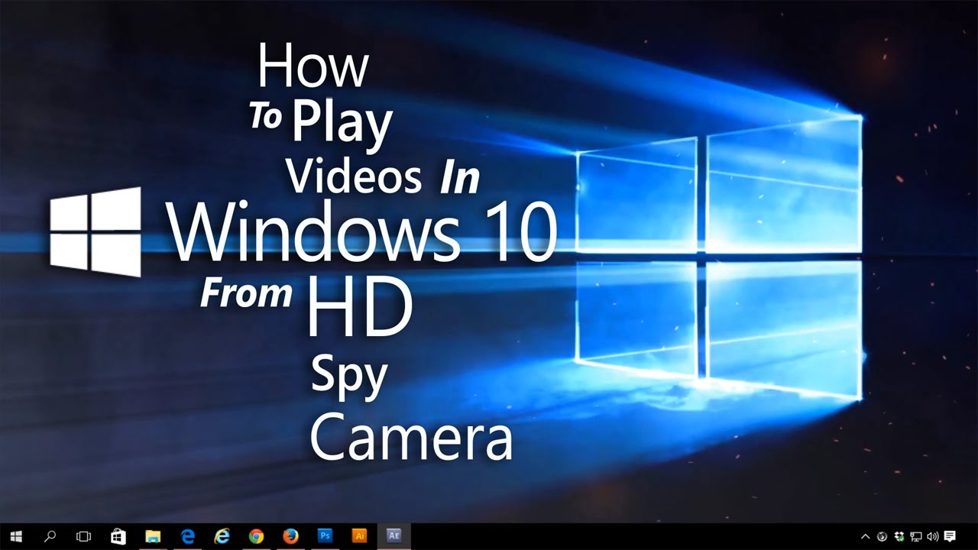Switch to Adobe Illustrator on taskbar
This screenshot has width=978, height=550.
(359, 536)
